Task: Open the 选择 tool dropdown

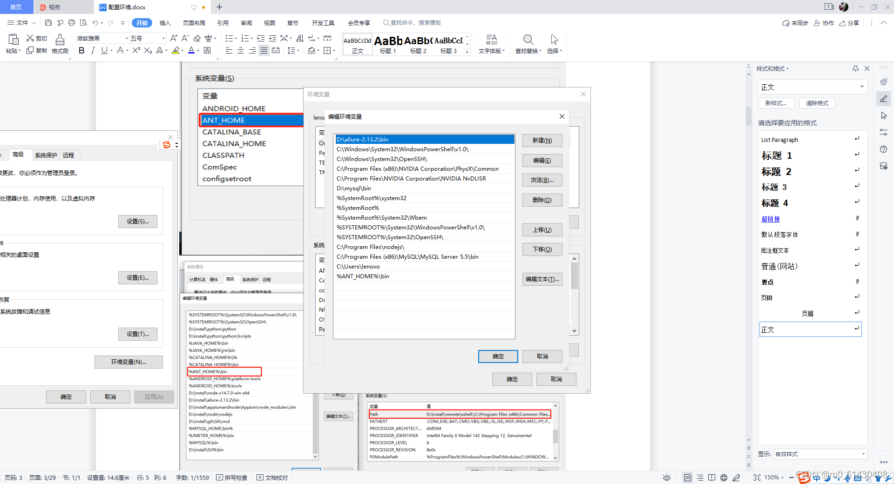Action: (555, 44)
